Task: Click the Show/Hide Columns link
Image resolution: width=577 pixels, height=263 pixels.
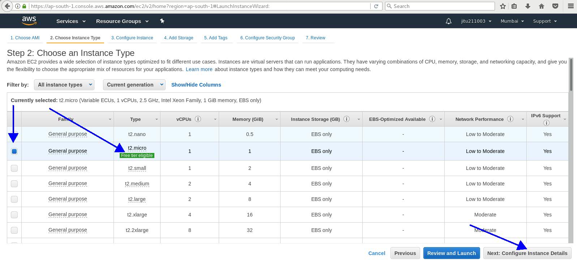Action: [196, 85]
